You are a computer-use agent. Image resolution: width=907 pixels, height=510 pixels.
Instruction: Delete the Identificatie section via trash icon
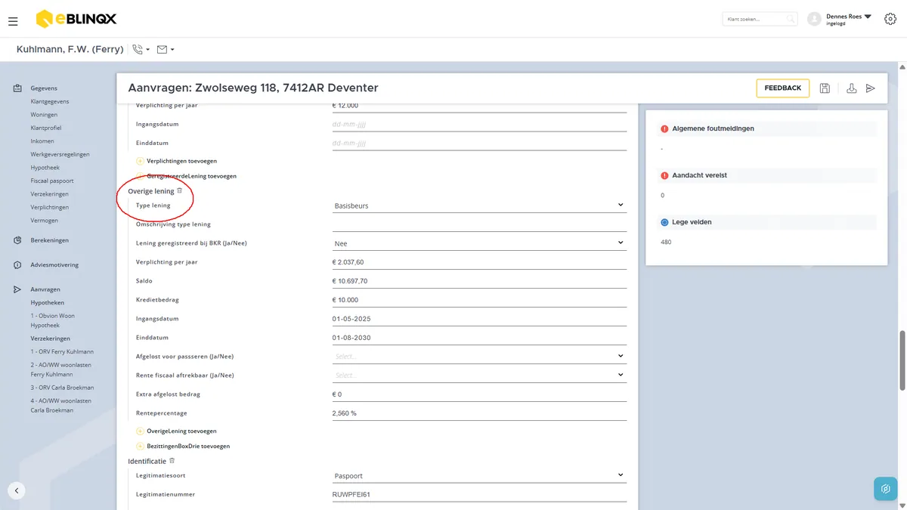coord(172,460)
